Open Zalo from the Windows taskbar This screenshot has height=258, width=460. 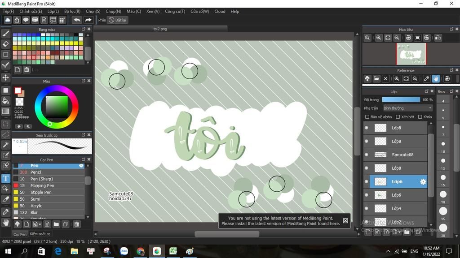[x=124, y=251]
